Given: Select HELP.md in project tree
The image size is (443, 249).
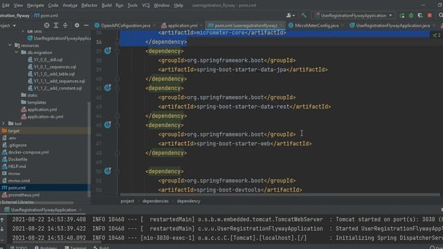Looking at the screenshot, I should pos(17,166).
